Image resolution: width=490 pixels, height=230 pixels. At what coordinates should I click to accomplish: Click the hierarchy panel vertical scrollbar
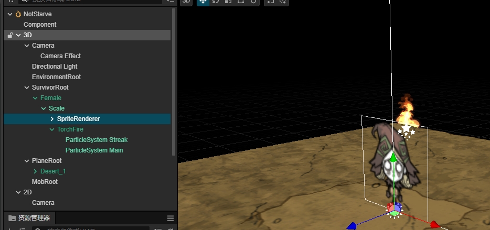[174, 82]
